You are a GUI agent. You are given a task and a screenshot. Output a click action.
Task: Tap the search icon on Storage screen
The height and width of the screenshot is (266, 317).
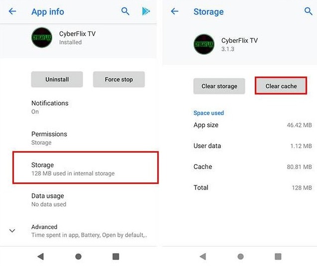309,11
